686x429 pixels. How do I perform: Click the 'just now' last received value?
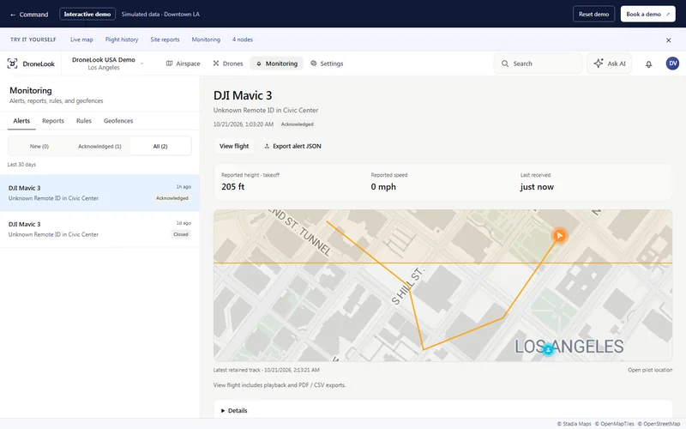pyautogui.click(x=537, y=187)
